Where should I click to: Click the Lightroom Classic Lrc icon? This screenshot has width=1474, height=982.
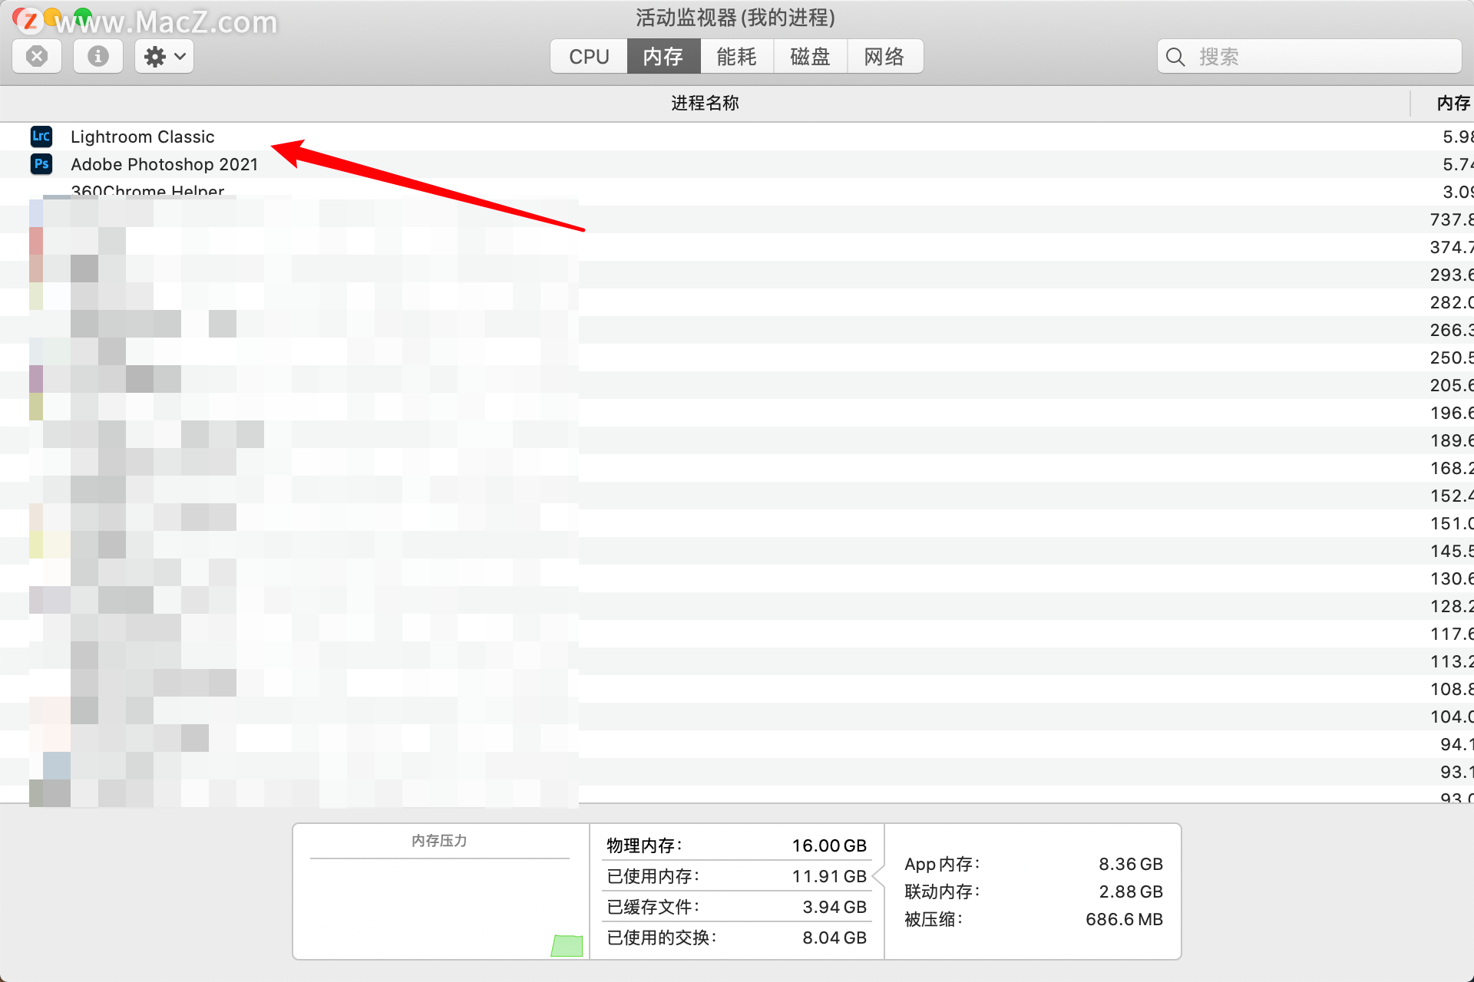tap(41, 137)
